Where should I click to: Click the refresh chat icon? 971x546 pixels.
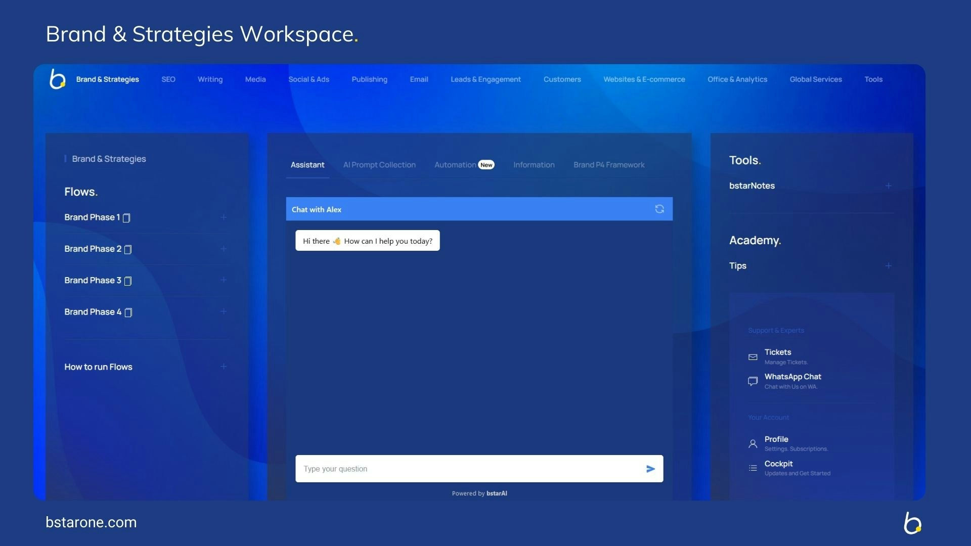pos(659,209)
